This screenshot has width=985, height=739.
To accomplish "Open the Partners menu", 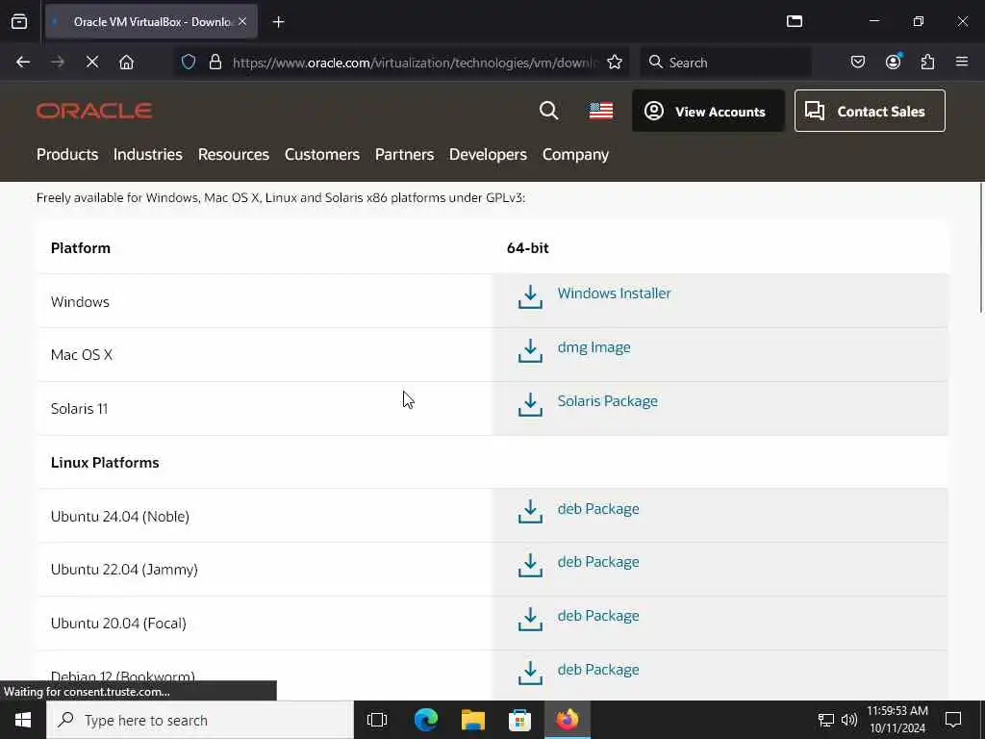I will coord(404,155).
